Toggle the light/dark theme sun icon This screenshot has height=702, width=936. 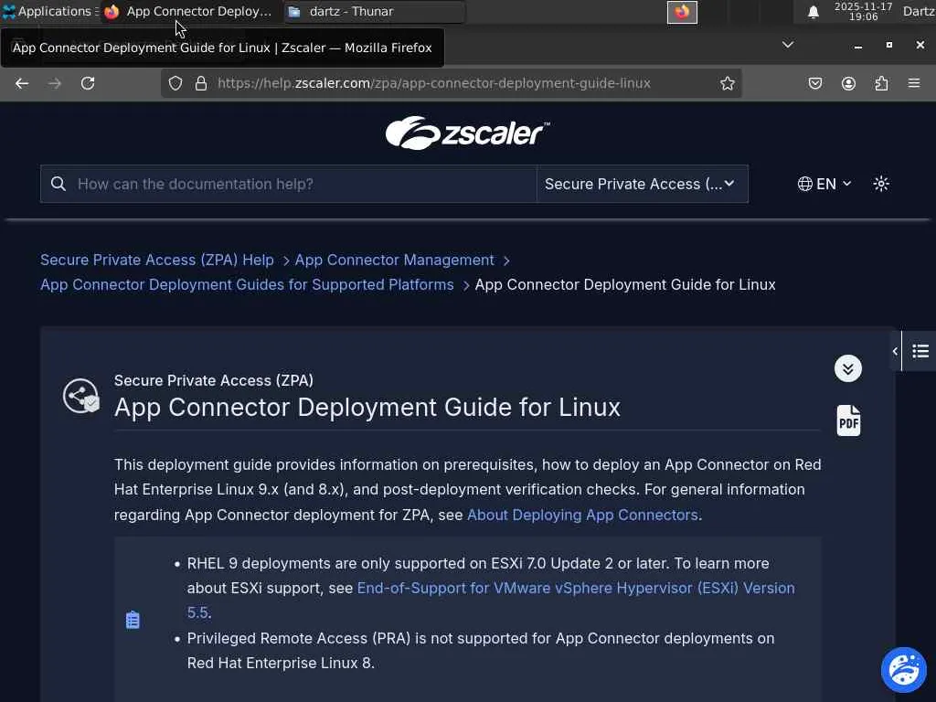click(x=881, y=184)
